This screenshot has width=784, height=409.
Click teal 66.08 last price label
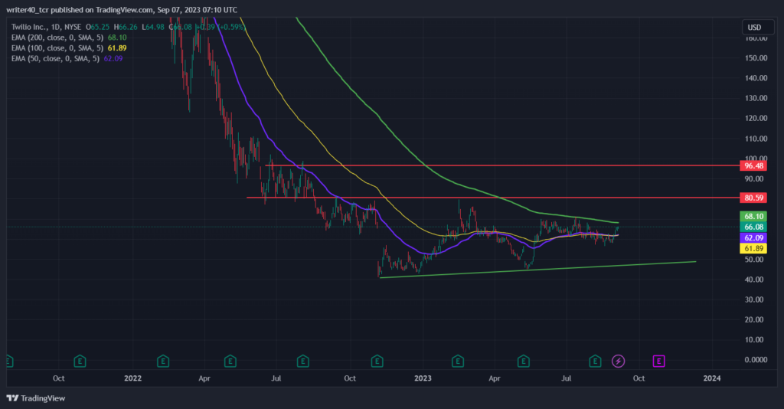pyautogui.click(x=753, y=227)
